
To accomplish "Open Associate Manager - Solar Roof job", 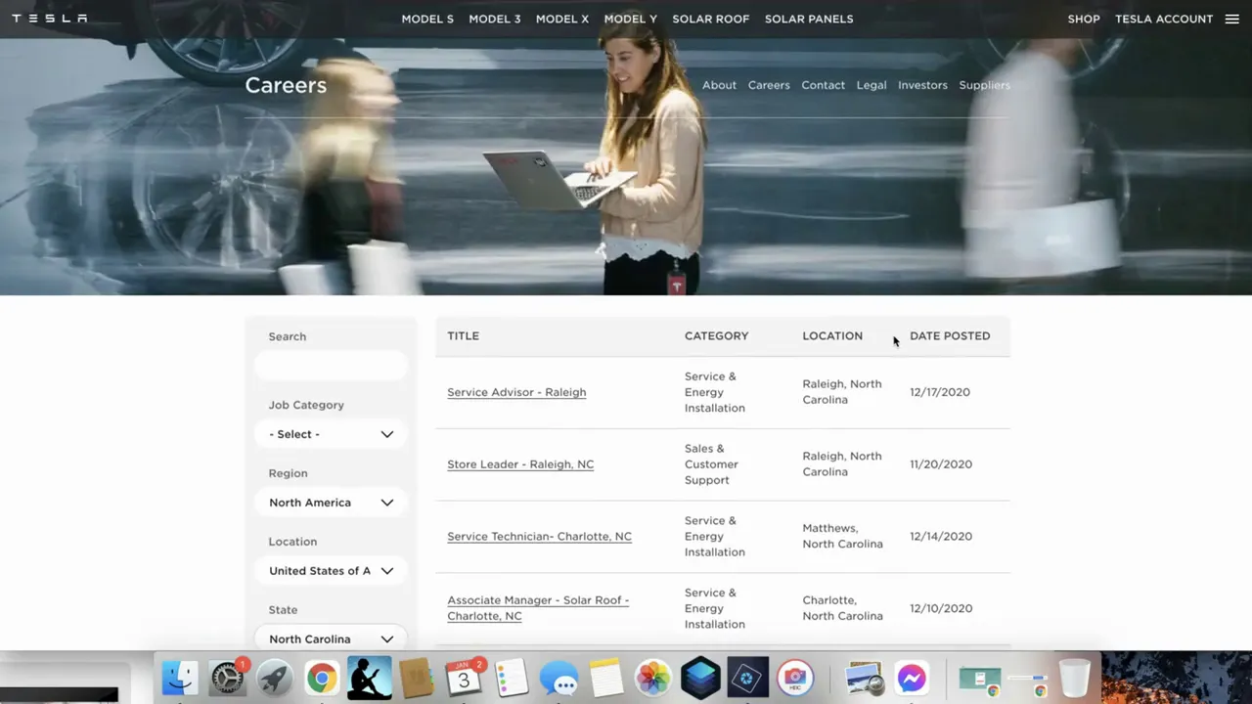I will tap(538, 608).
